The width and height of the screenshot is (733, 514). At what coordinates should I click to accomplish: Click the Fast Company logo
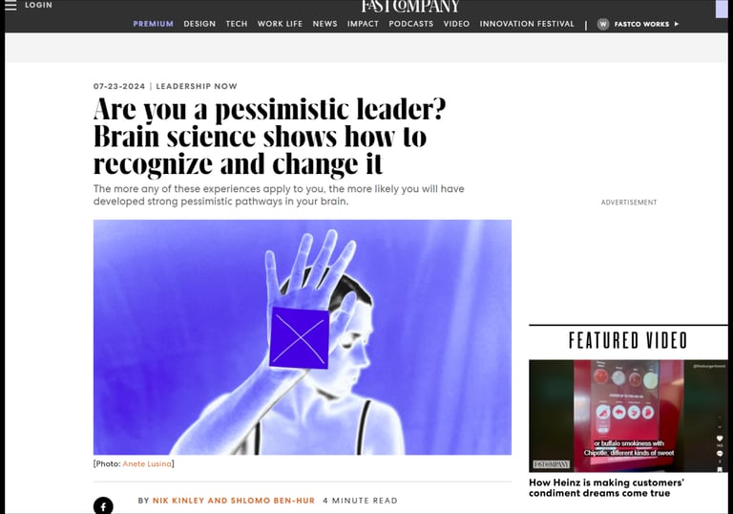pos(410,6)
